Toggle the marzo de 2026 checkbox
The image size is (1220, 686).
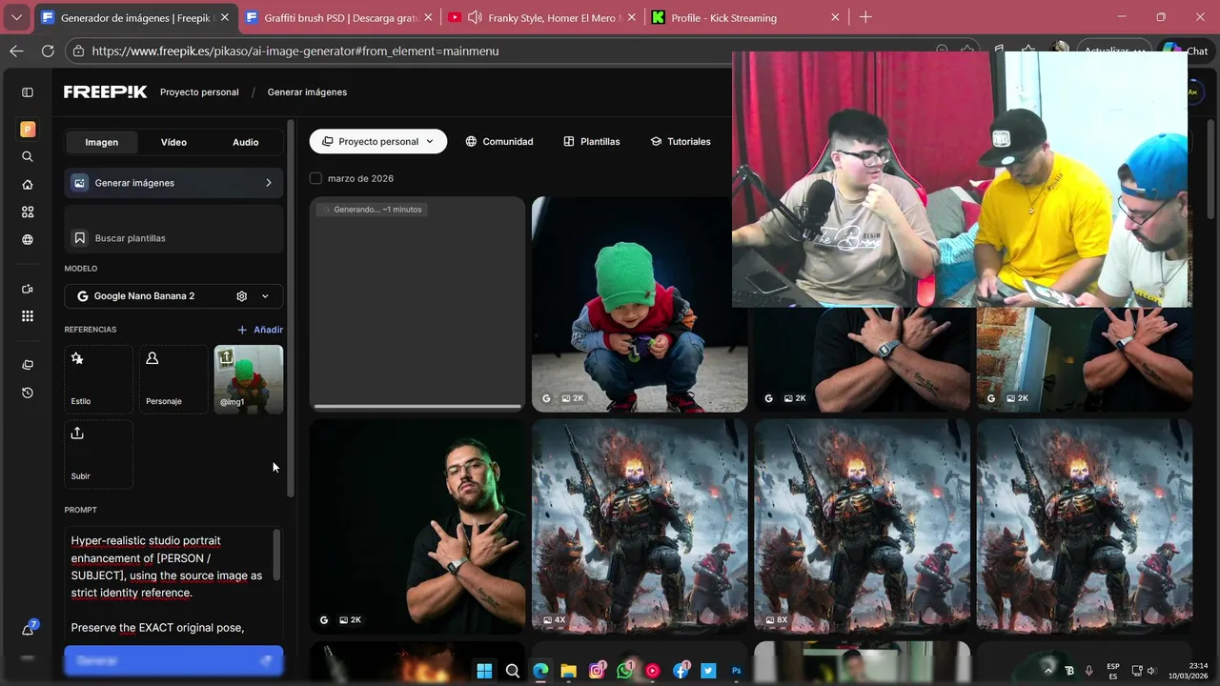[315, 178]
